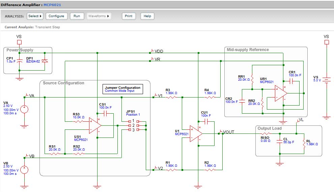The image size is (334, 192).
Task: Select the U1 op-amp symbol
Action: click(196, 133)
